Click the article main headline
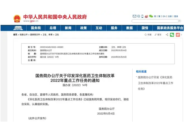This screenshot has width=186, height=133. (75, 78)
